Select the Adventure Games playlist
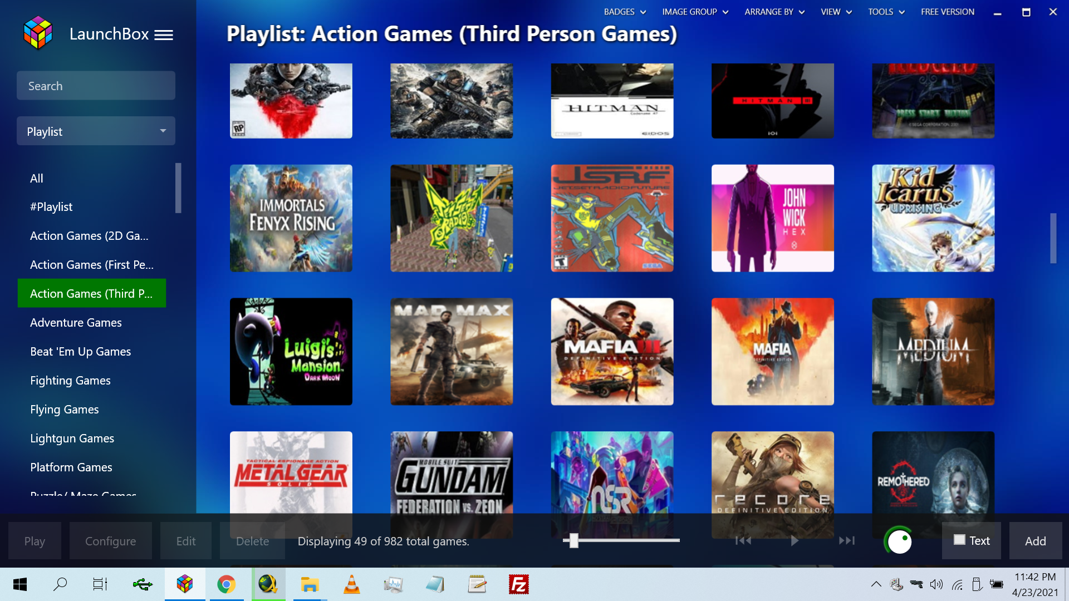 (92, 322)
